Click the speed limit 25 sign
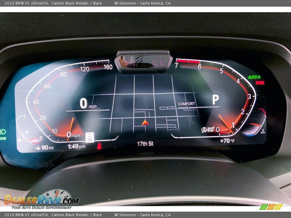291x218 pixels. point(90,137)
